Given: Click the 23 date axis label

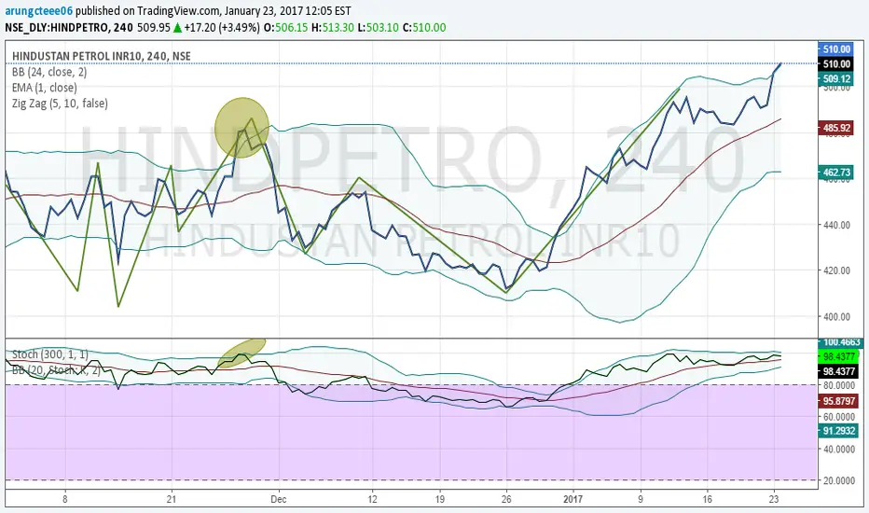Looking at the screenshot, I should [774, 499].
